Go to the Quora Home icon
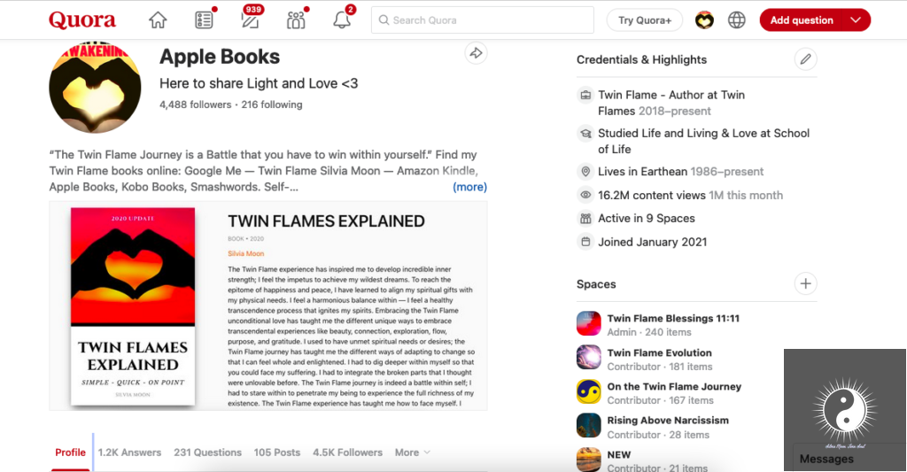Image resolution: width=907 pixels, height=472 pixels. [158, 20]
